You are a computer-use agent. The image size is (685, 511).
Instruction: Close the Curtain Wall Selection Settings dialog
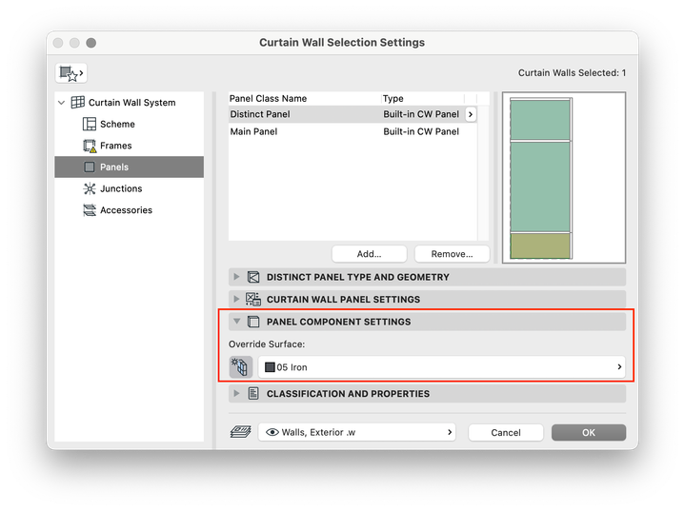58,43
